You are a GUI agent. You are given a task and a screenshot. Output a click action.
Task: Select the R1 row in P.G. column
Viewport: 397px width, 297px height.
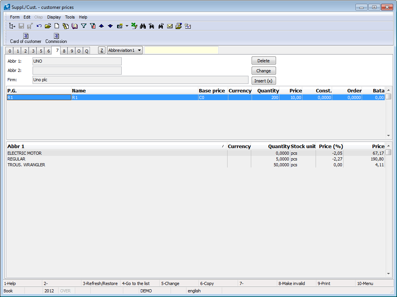click(x=39, y=97)
